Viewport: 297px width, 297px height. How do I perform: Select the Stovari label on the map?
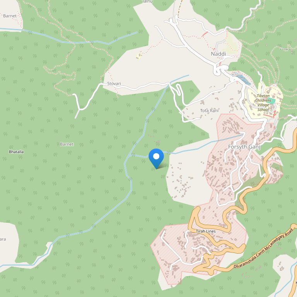point(114,84)
